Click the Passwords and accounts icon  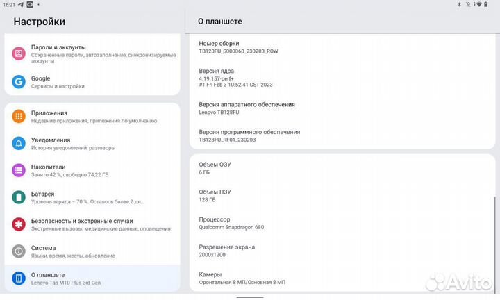point(19,54)
